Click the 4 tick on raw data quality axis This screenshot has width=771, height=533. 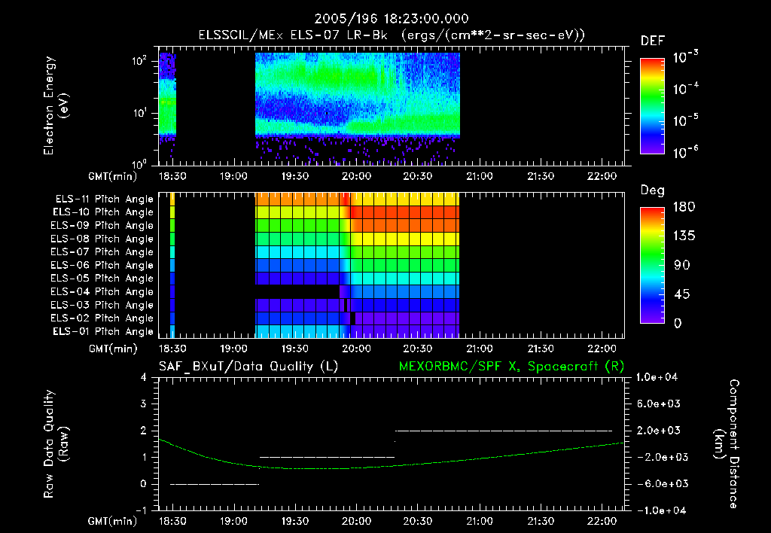click(x=143, y=377)
